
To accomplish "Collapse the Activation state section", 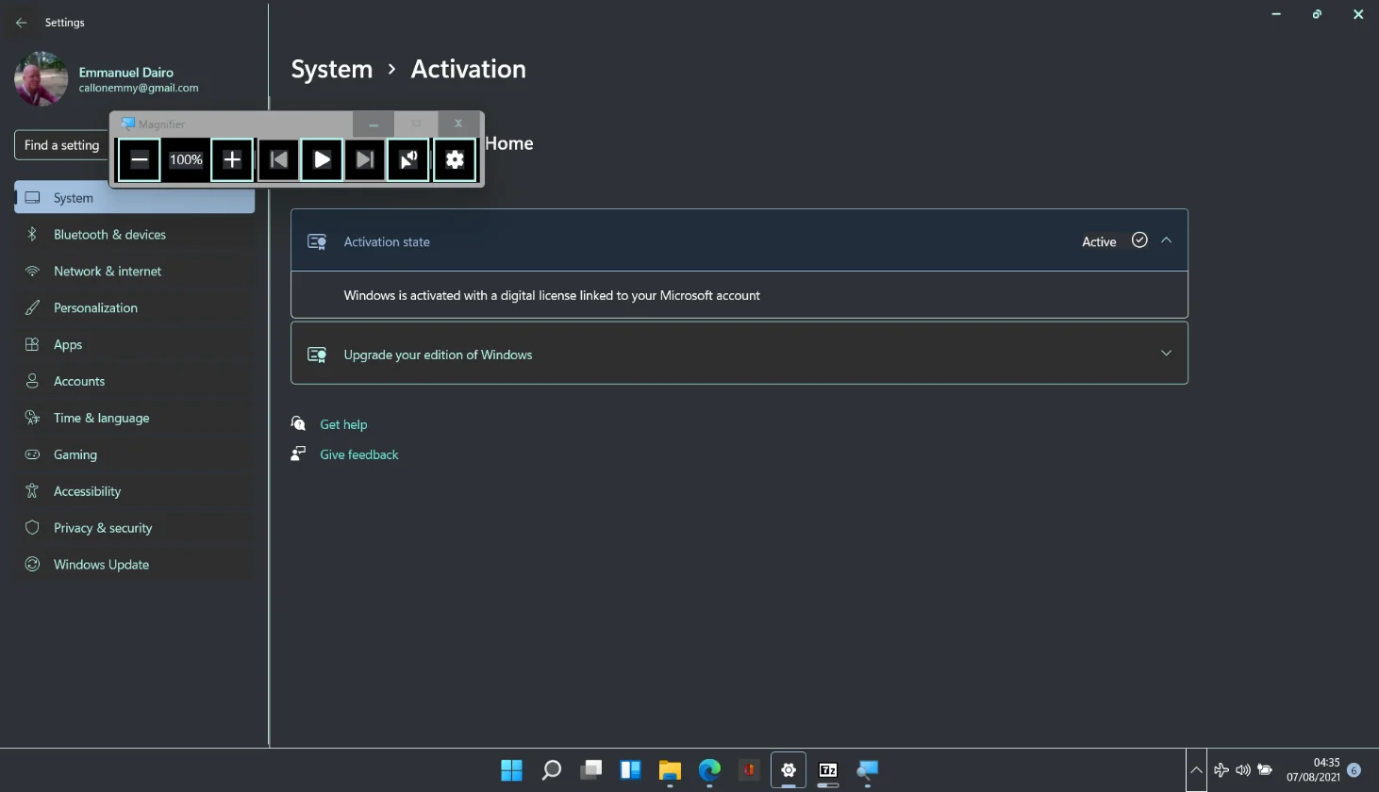I will pyautogui.click(x=1166, y=240).
